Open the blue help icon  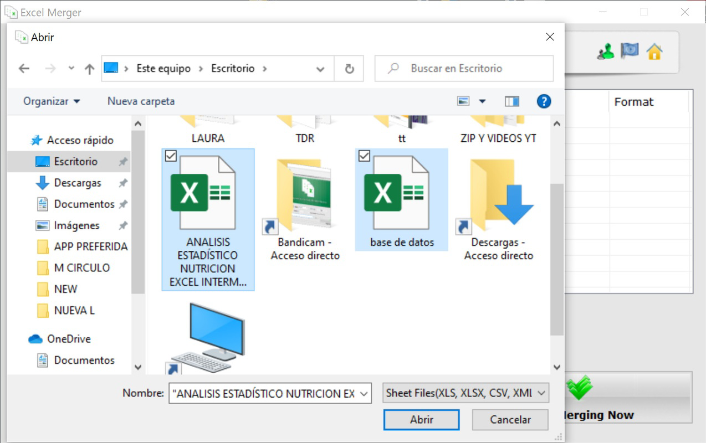tap(544, 101)
